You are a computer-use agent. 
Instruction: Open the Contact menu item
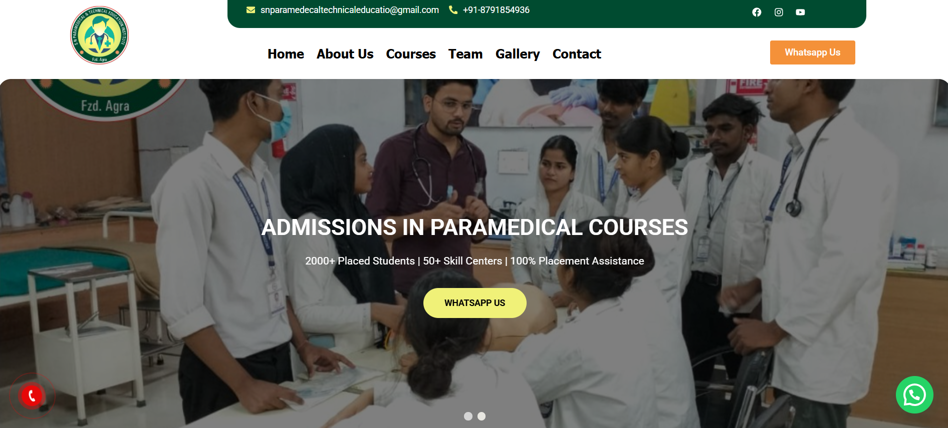[x=577, y=54]
